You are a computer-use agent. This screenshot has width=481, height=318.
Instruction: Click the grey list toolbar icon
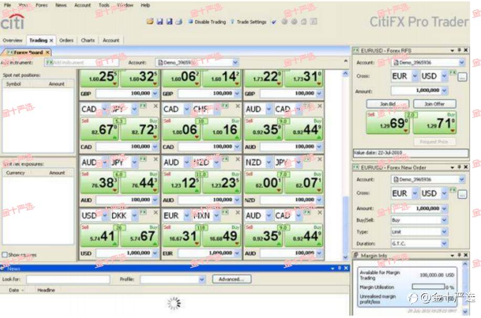[313, 22]
